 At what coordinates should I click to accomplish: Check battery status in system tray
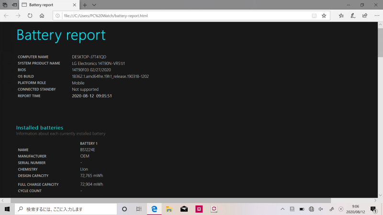(x=302, y=209)
